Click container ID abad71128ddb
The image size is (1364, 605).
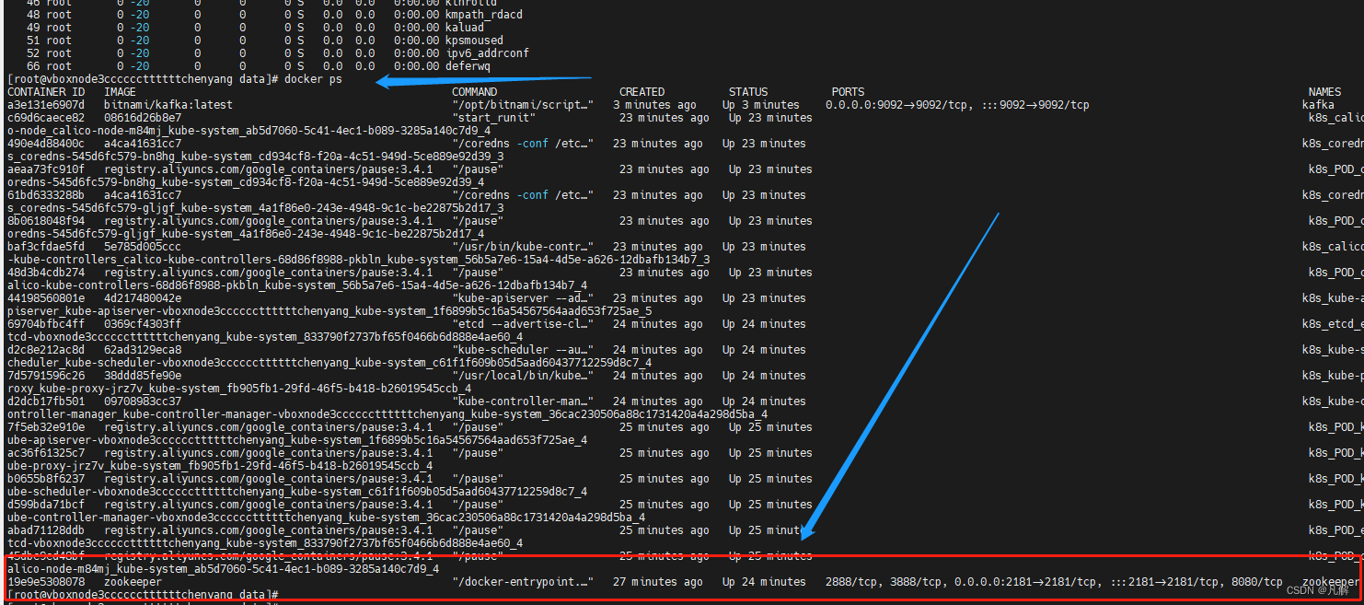[45, 530]
